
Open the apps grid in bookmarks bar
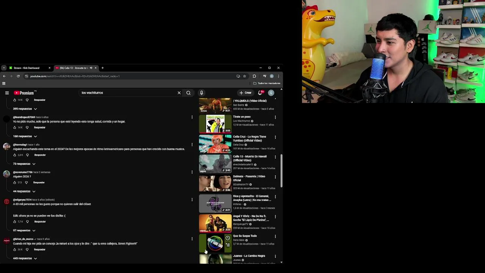tap(4, 83)
